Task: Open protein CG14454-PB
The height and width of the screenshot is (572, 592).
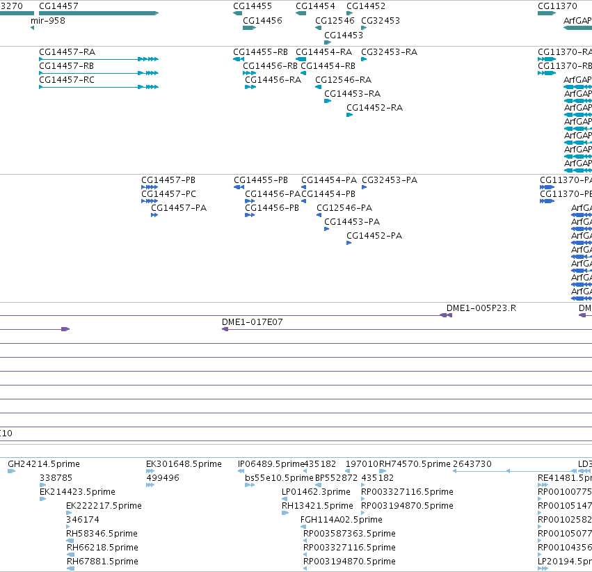Action: point(328,193)
